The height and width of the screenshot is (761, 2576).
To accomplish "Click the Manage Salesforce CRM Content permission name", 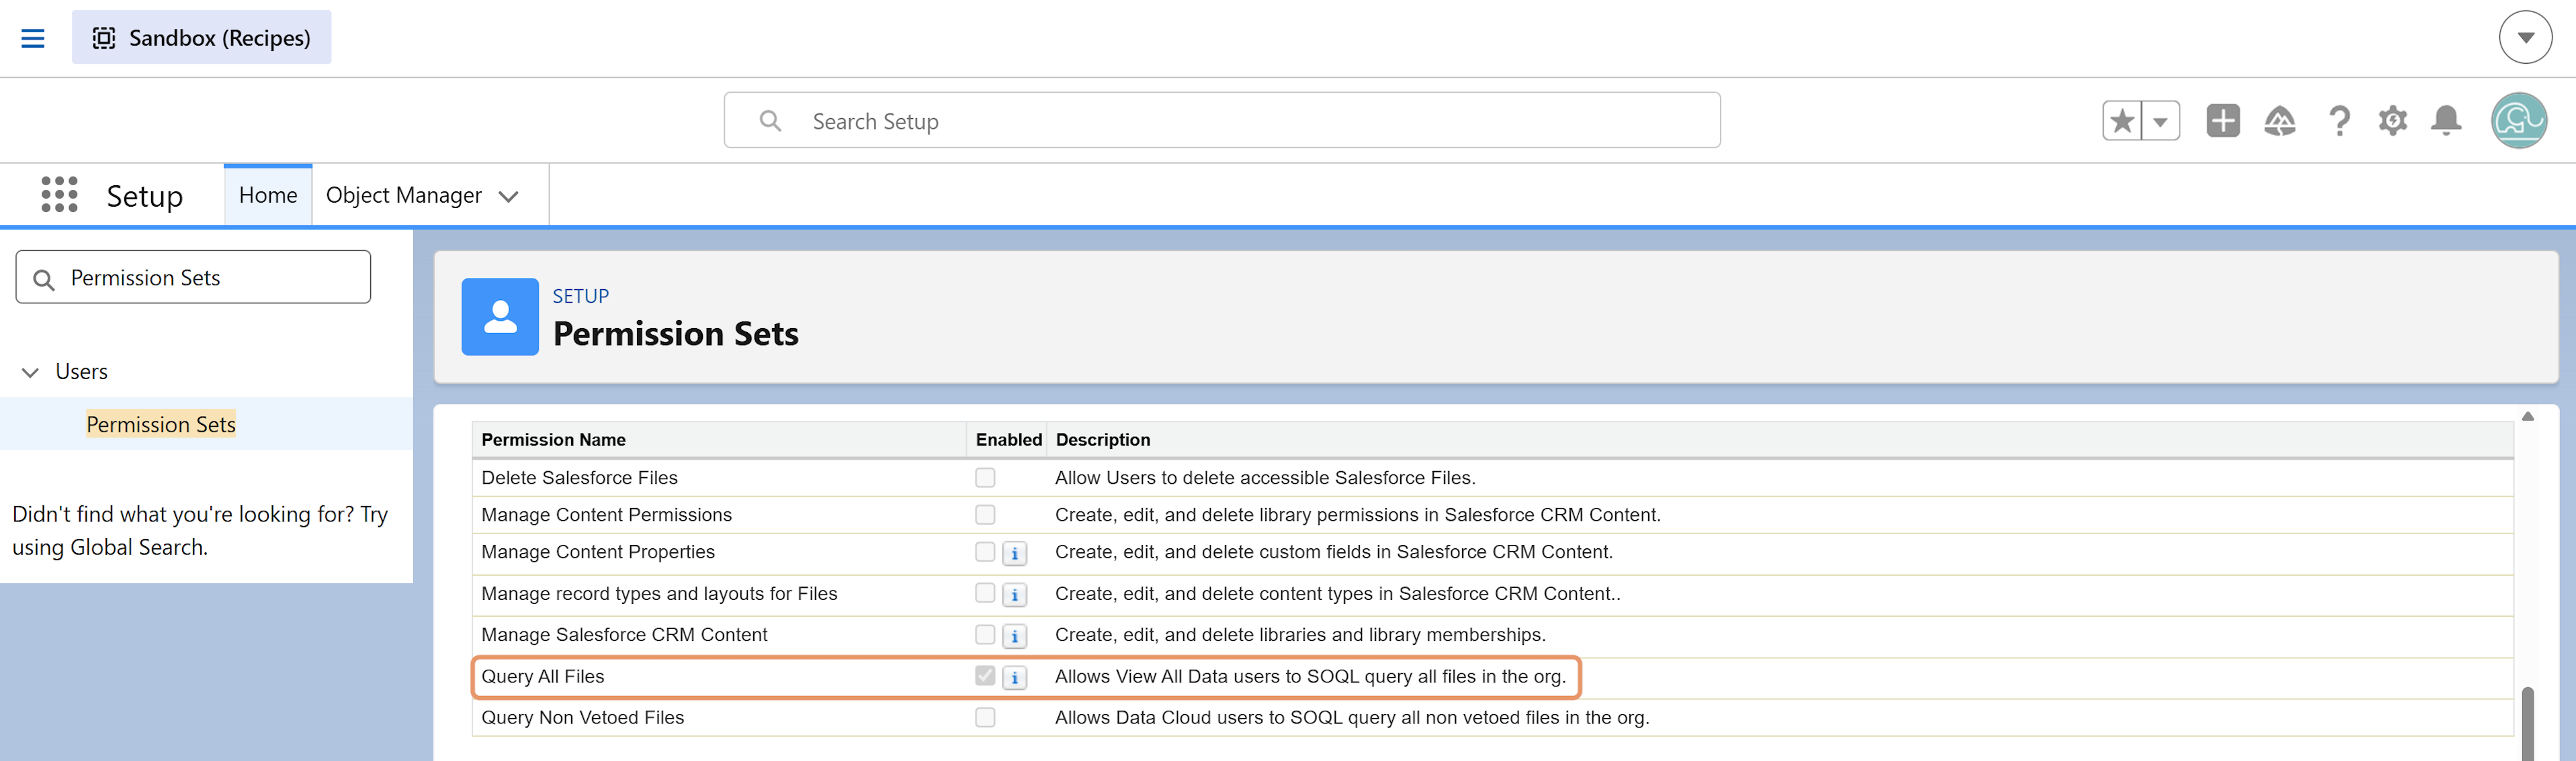I will (624, 635).
